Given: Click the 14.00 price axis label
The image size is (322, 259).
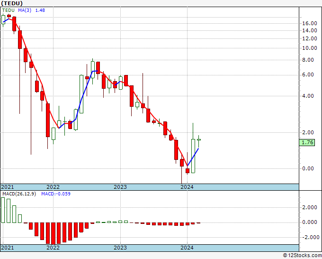Looking at the screenshot, I should coord(310,30).
